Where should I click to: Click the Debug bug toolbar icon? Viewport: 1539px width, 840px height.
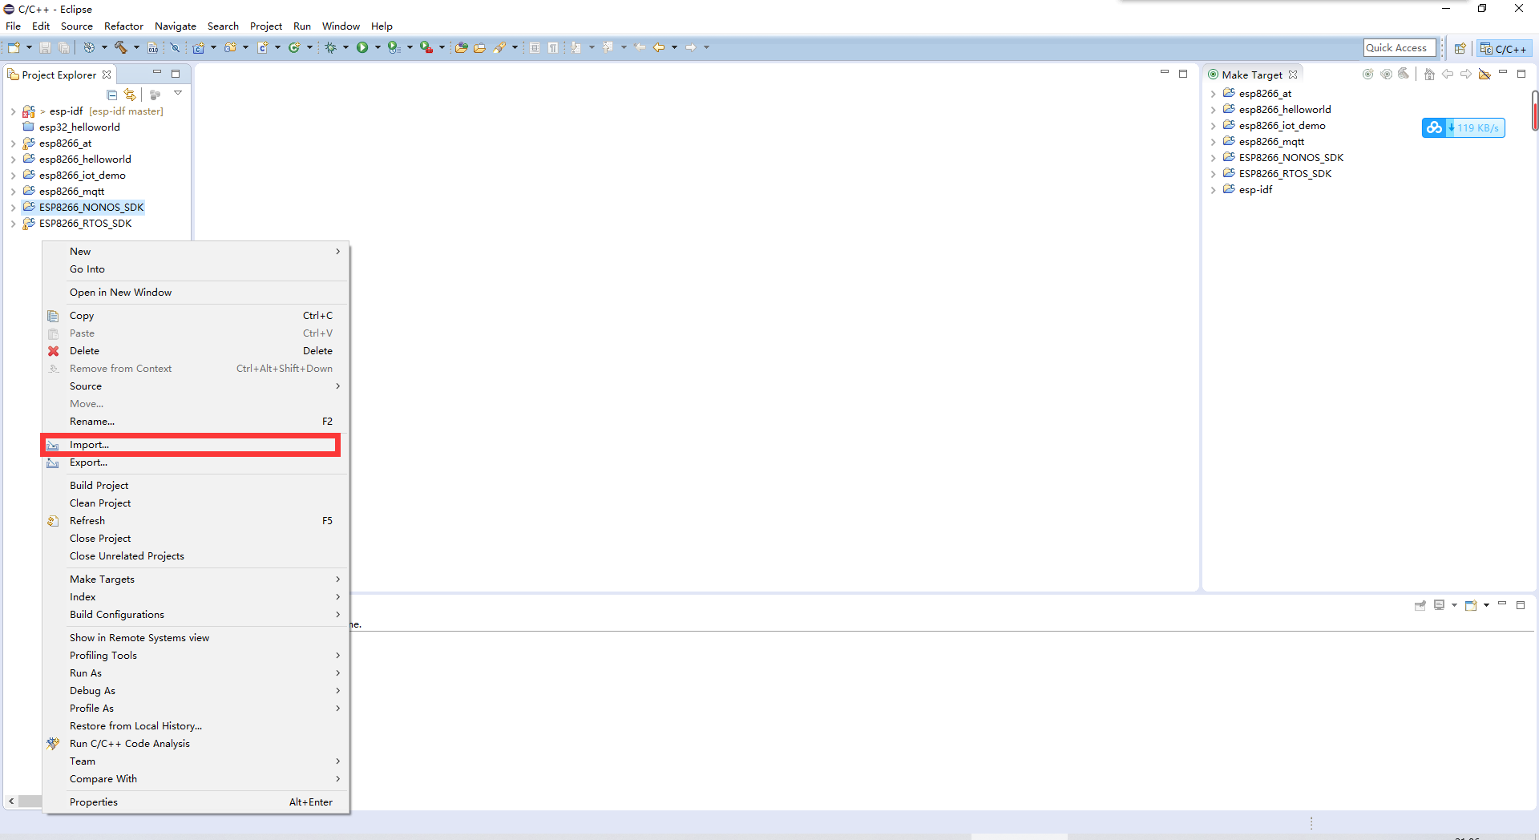(x=330, y=48)
